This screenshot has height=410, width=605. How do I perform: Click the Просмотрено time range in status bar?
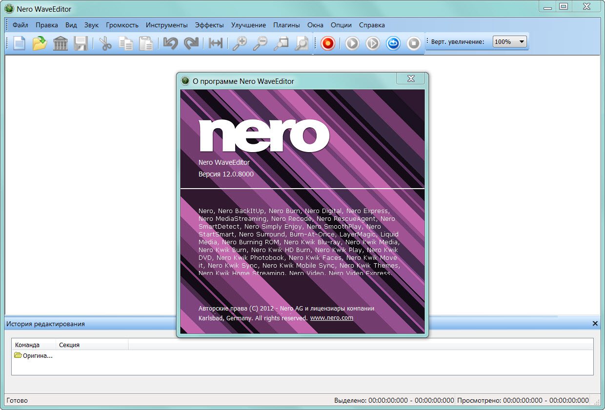point(523,400)
